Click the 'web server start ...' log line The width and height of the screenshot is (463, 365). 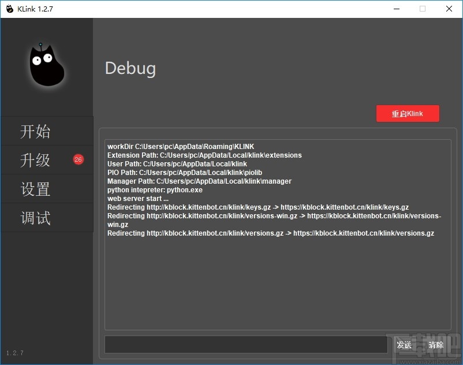tap(138, 199)
